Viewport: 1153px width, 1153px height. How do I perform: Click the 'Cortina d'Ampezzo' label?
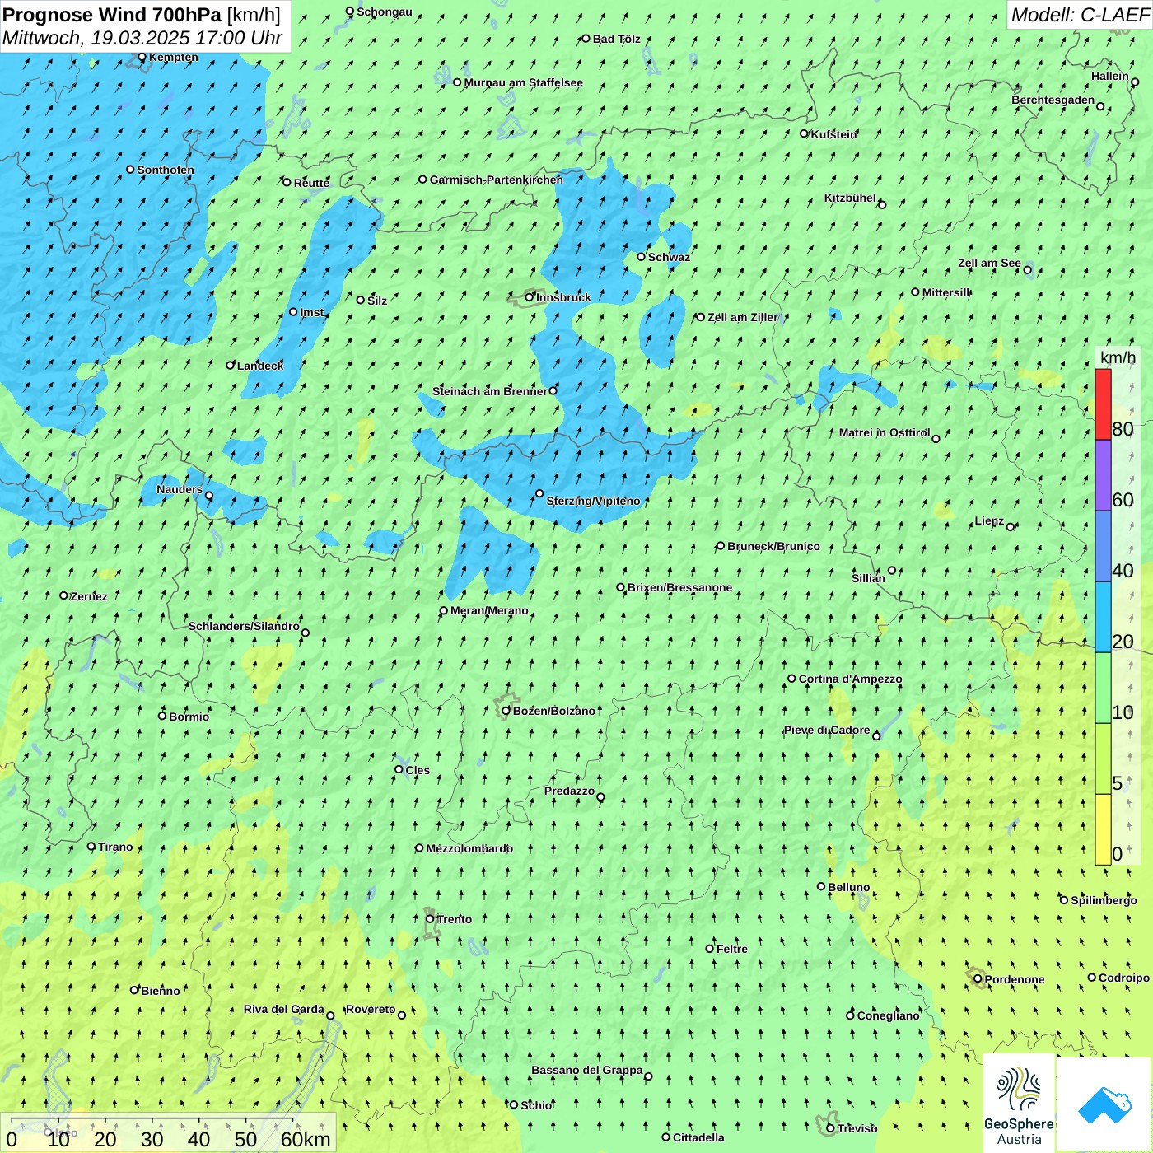click(850, 679)
